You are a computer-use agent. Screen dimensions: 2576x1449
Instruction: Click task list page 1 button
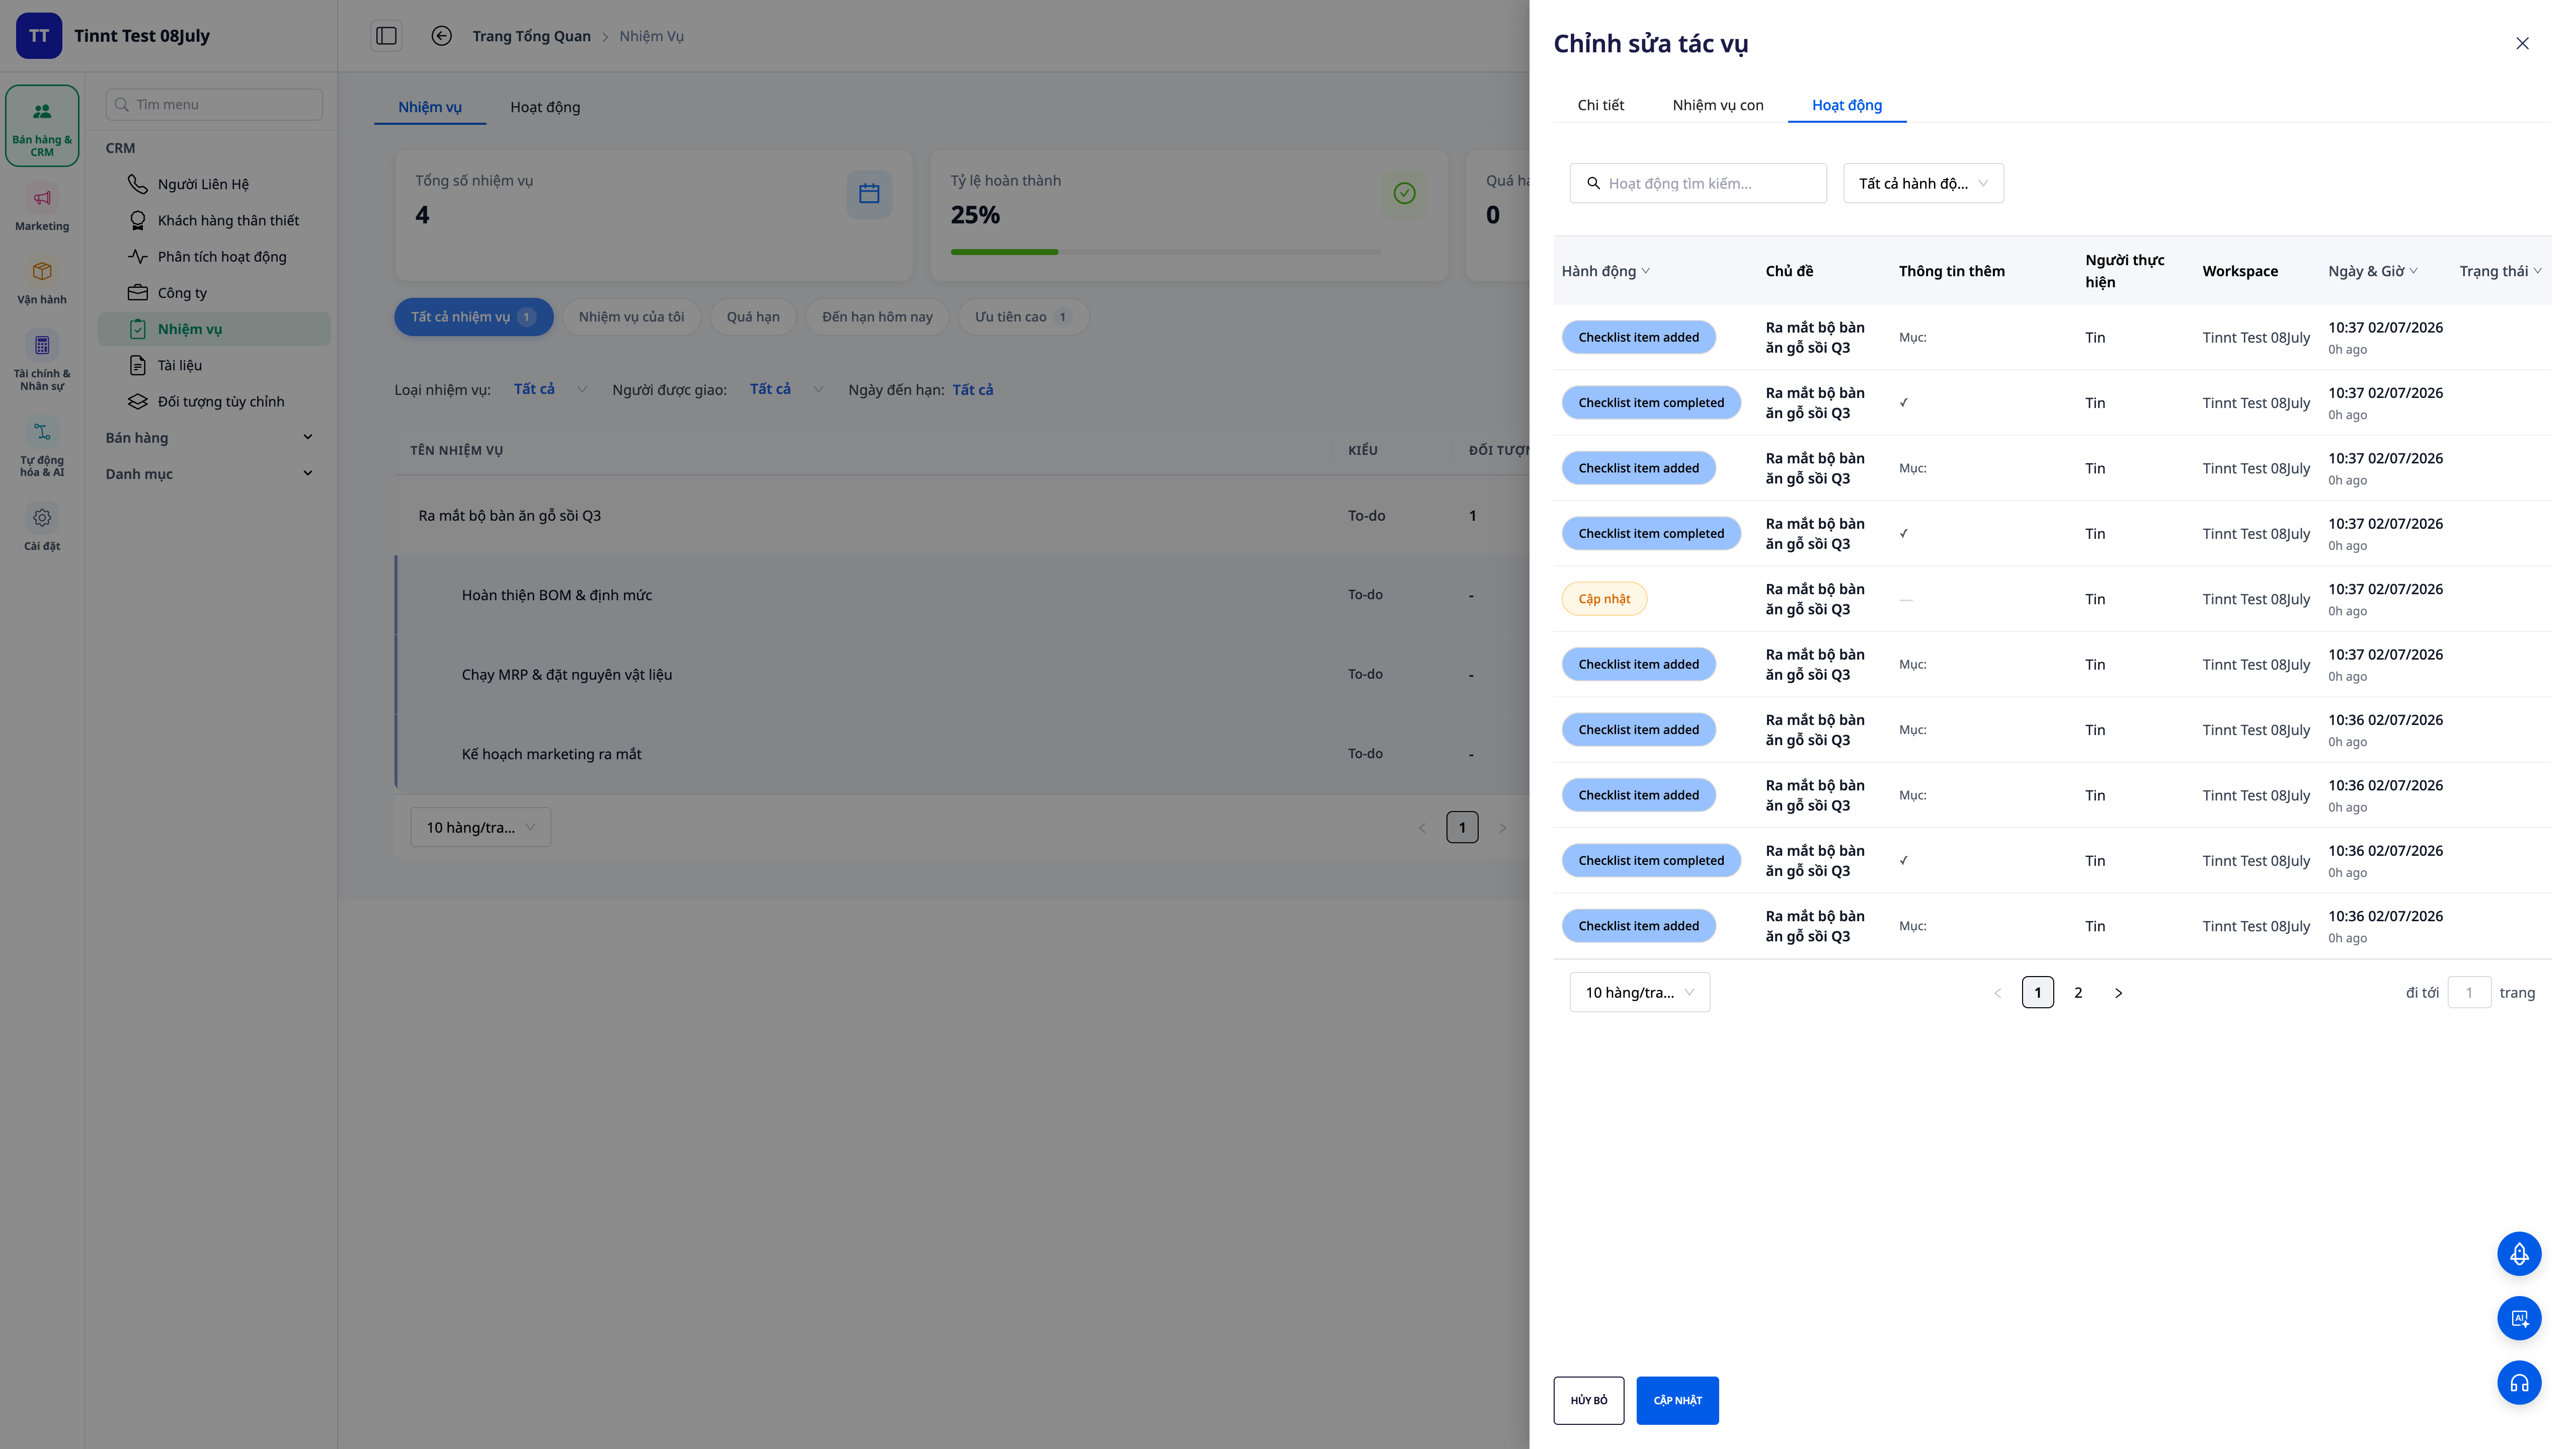coord(1461,827)
